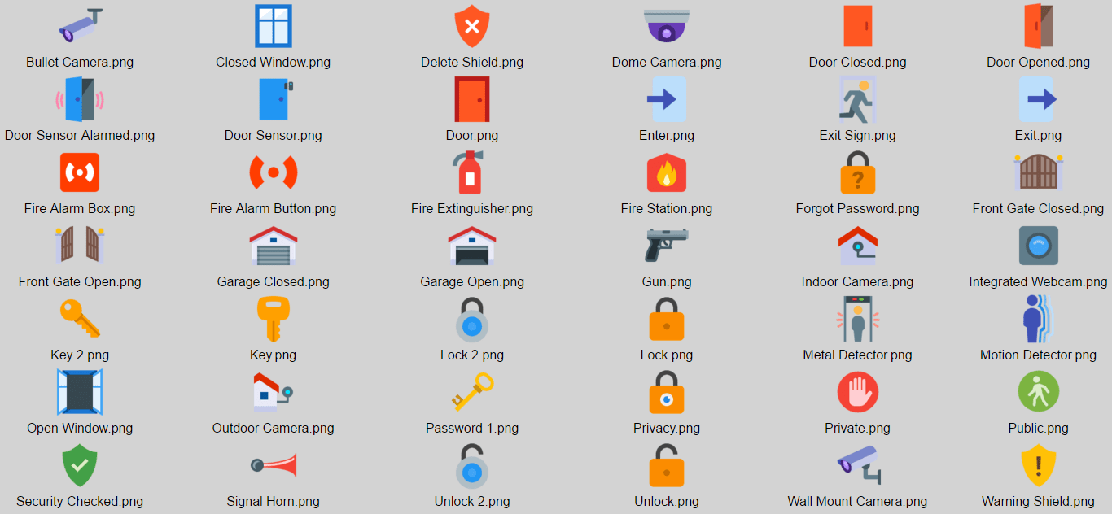Pick the Forgot Password padlock icon
The image size is (1112, 514).
point(858,172)
